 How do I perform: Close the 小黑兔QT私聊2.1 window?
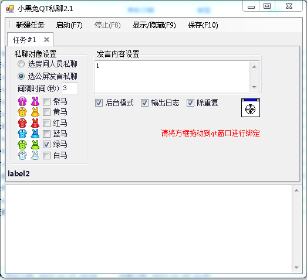289,6
